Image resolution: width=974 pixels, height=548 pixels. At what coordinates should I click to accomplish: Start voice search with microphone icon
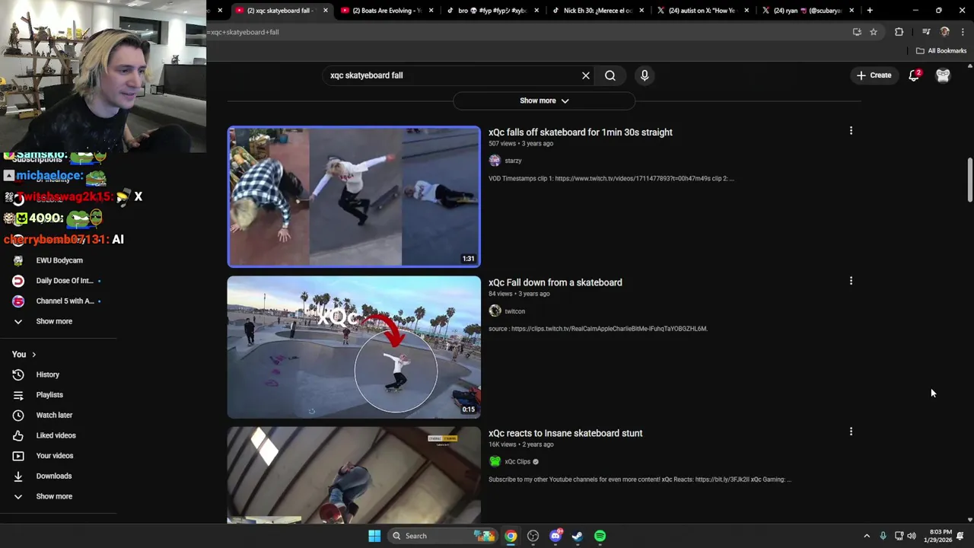[645, 75]
